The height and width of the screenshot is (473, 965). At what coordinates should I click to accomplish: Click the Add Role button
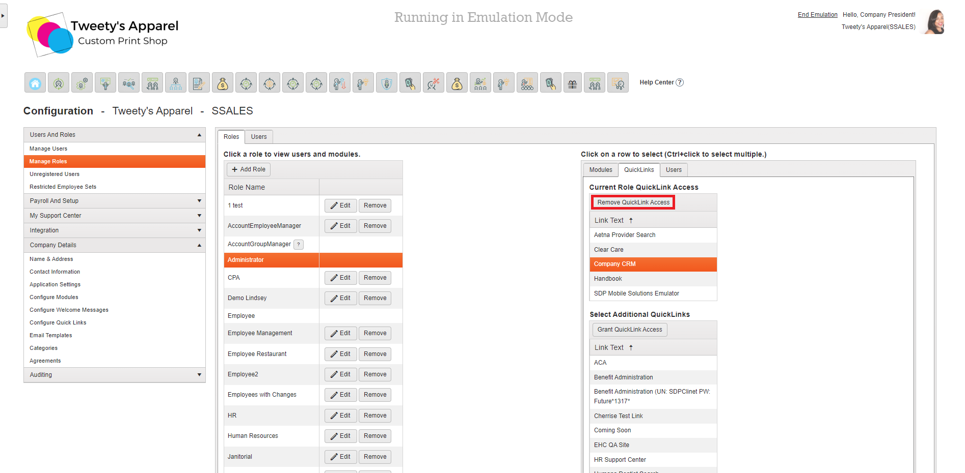tap(249, 169)
